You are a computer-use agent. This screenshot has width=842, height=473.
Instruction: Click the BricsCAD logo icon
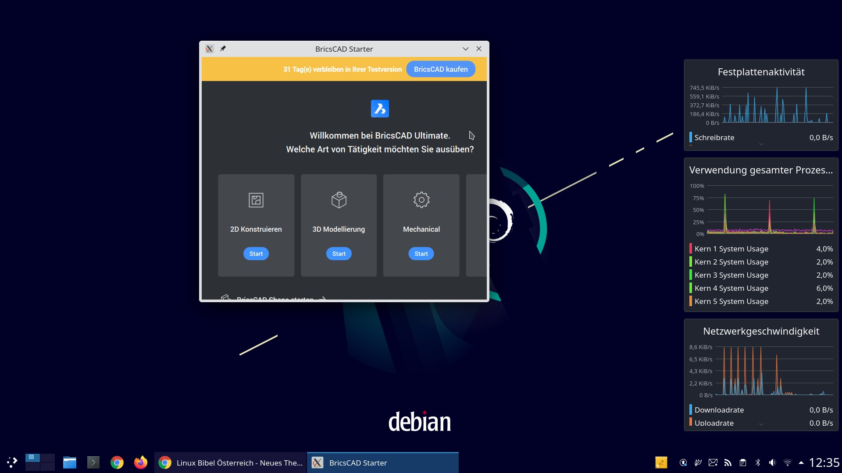380,109
